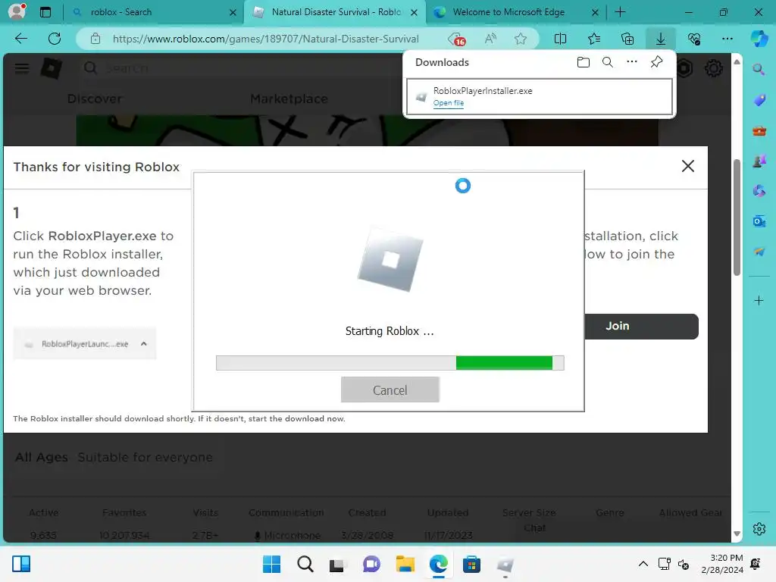Screen dimensions: 776x582
Task: Open split screen view icon
Action: pos(560,39)
